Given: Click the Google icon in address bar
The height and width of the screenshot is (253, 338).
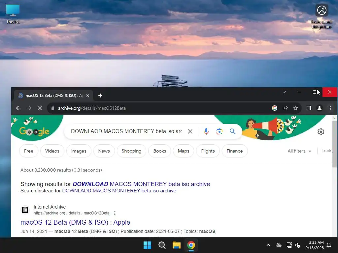Looking at the screenshot, I should (274, 108).
